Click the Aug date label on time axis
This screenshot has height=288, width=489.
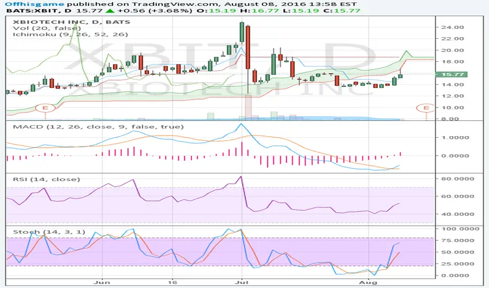coord(368,282)
